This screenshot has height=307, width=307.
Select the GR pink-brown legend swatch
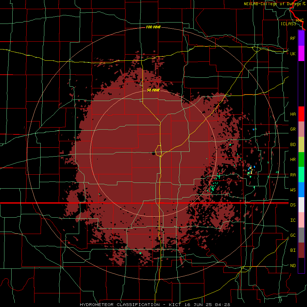point(301,129)
